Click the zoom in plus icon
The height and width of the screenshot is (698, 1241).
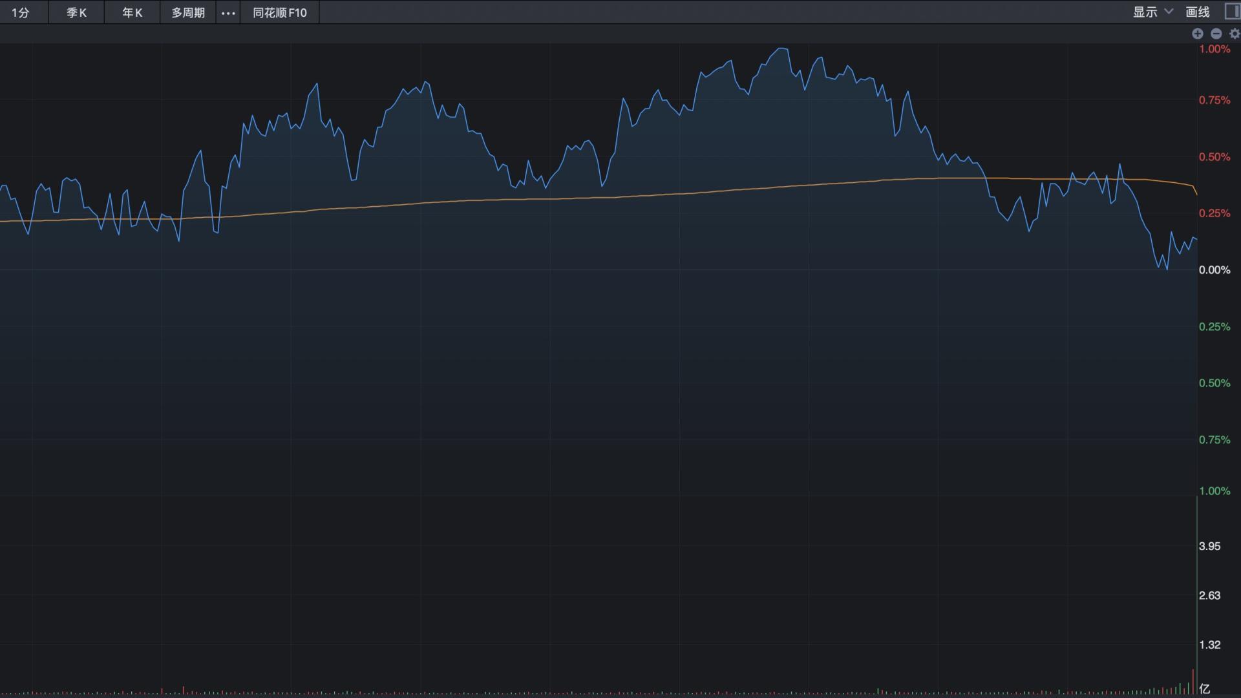1197,34
